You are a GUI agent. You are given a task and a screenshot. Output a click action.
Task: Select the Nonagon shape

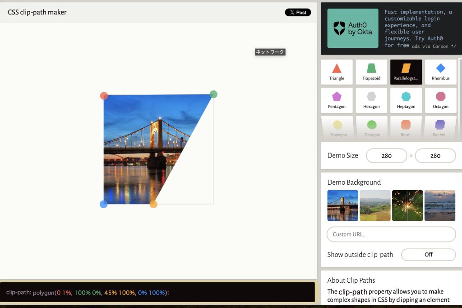[338, 127]
